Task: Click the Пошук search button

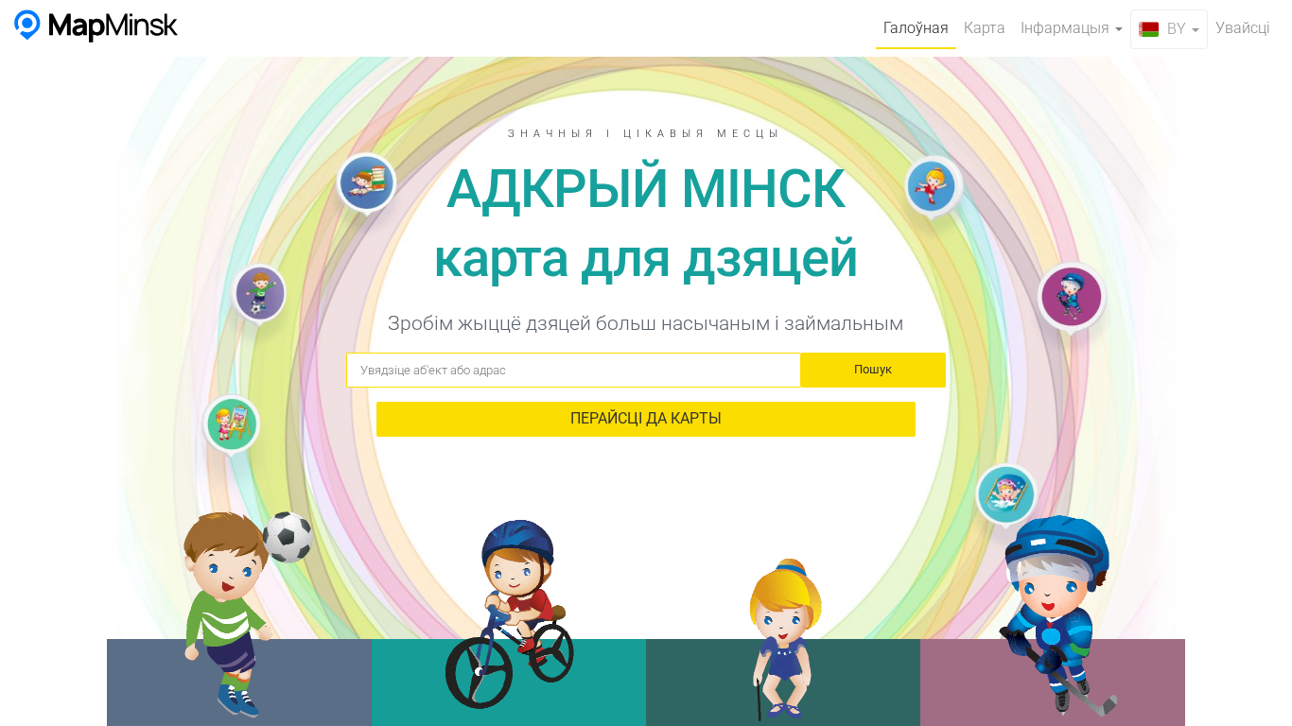Action: (x=873, y=370)
